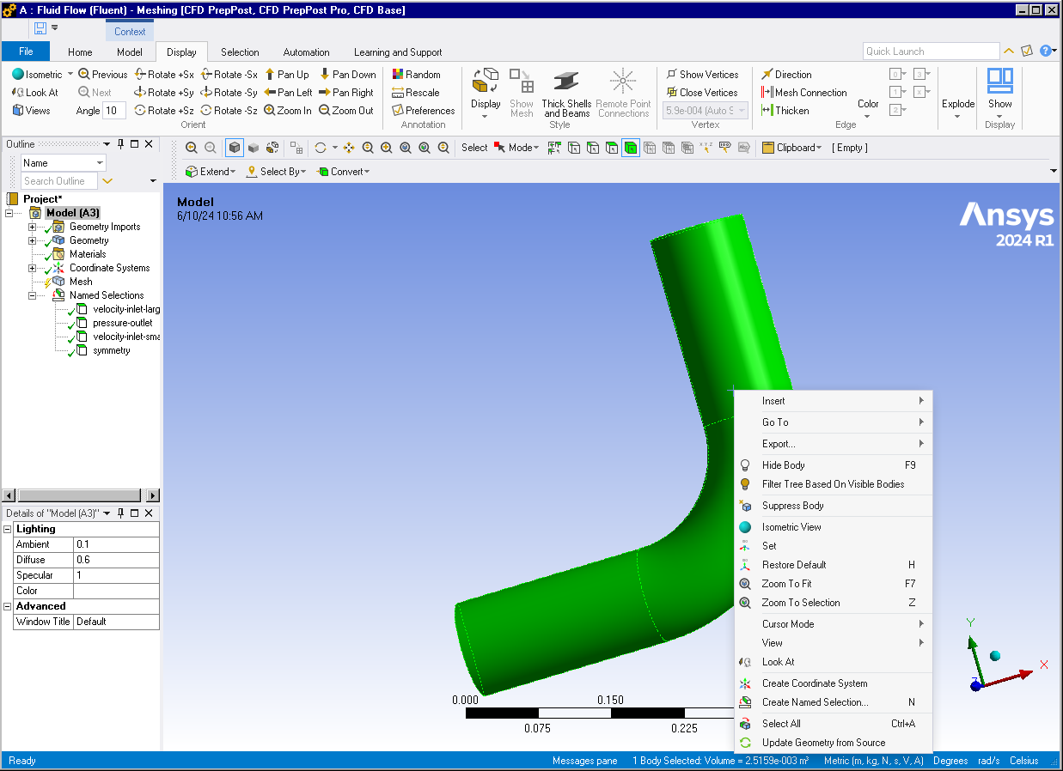Click the Save icon in title toolbar

coord(40,28)
